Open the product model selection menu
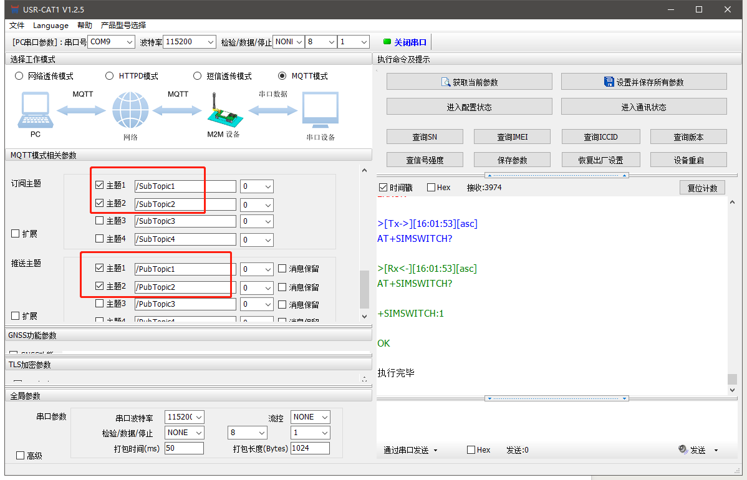This screenshot has width=747, height=480. coord(123,26)
